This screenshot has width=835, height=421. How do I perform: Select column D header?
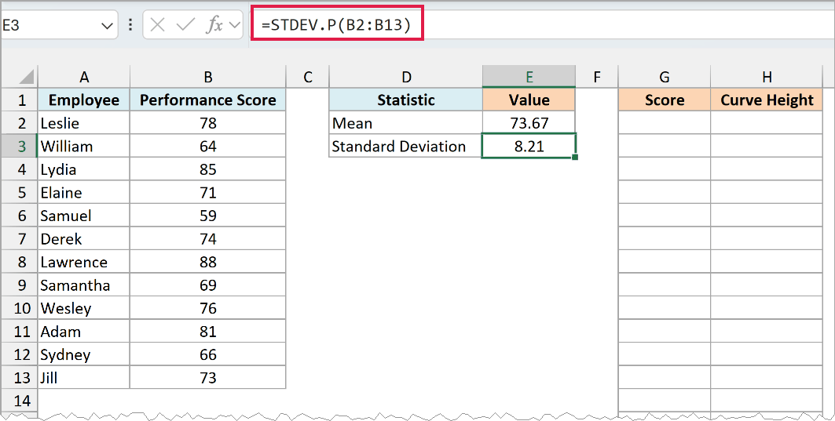[406, 77]
